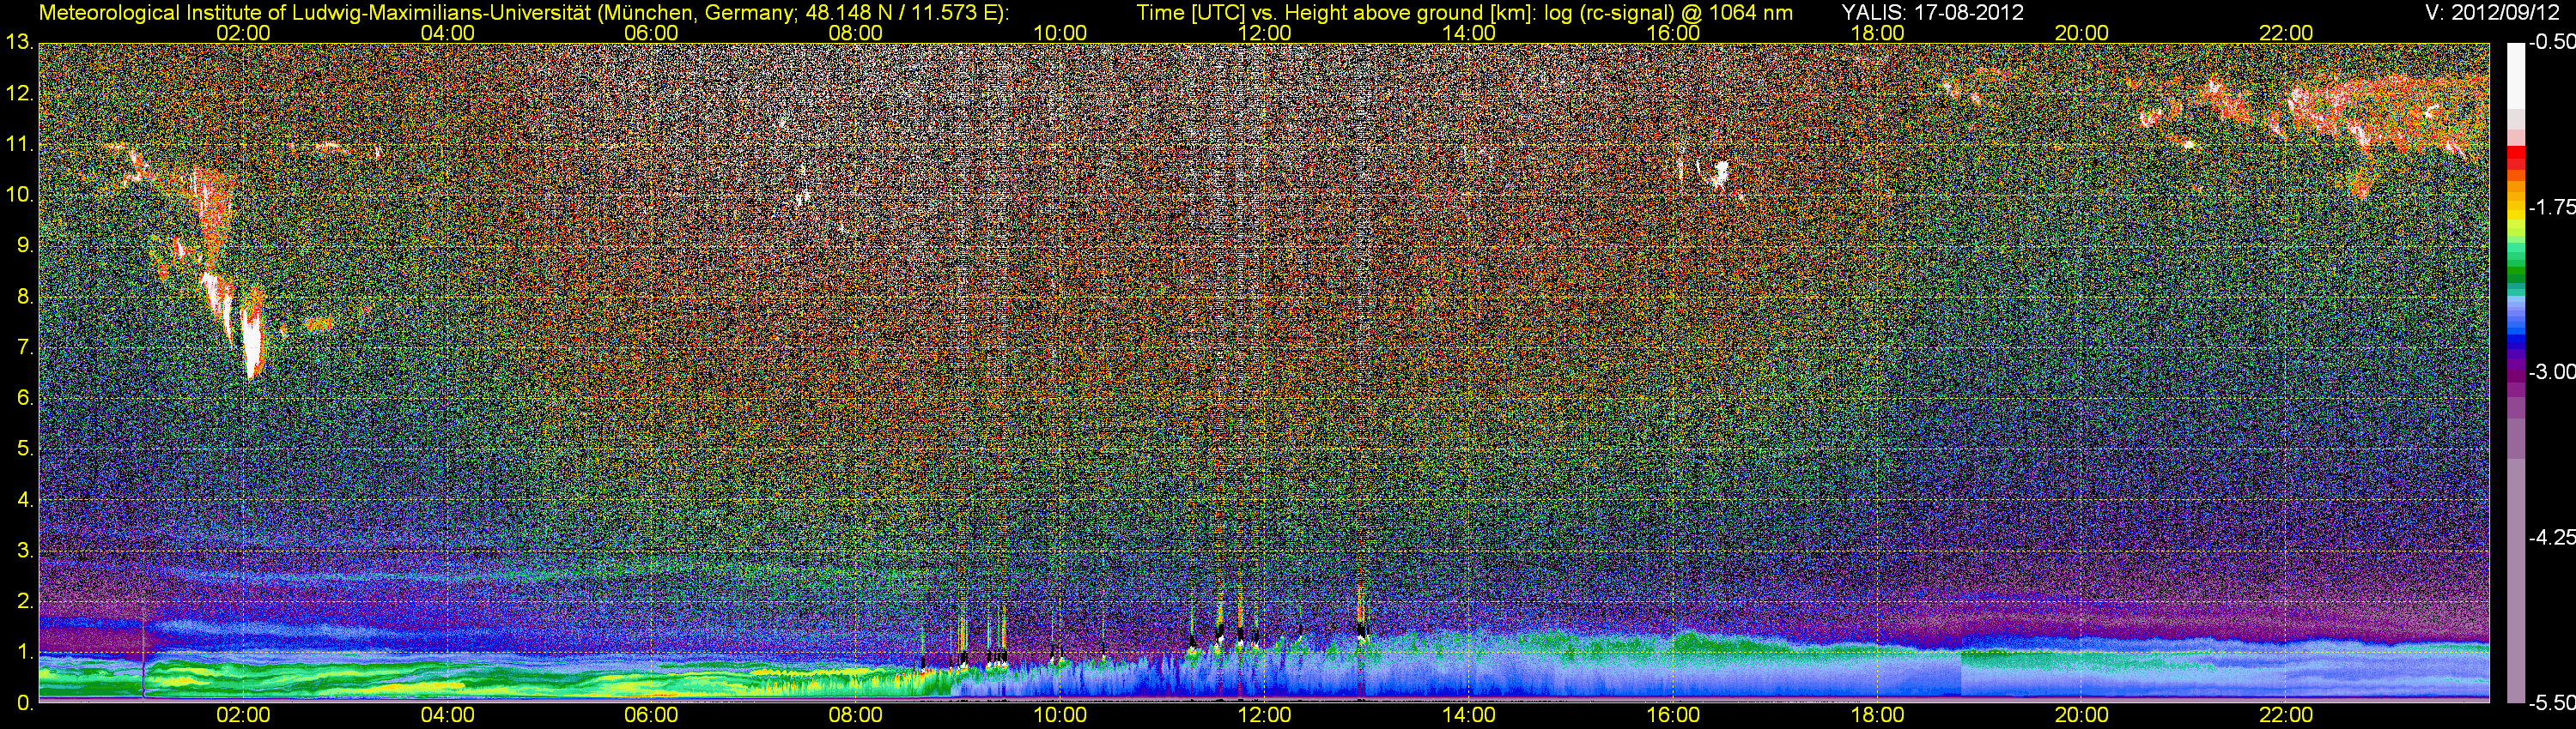
Task: Click the 04:00 label on the top time axis
Action: click(x=447, y=33)
